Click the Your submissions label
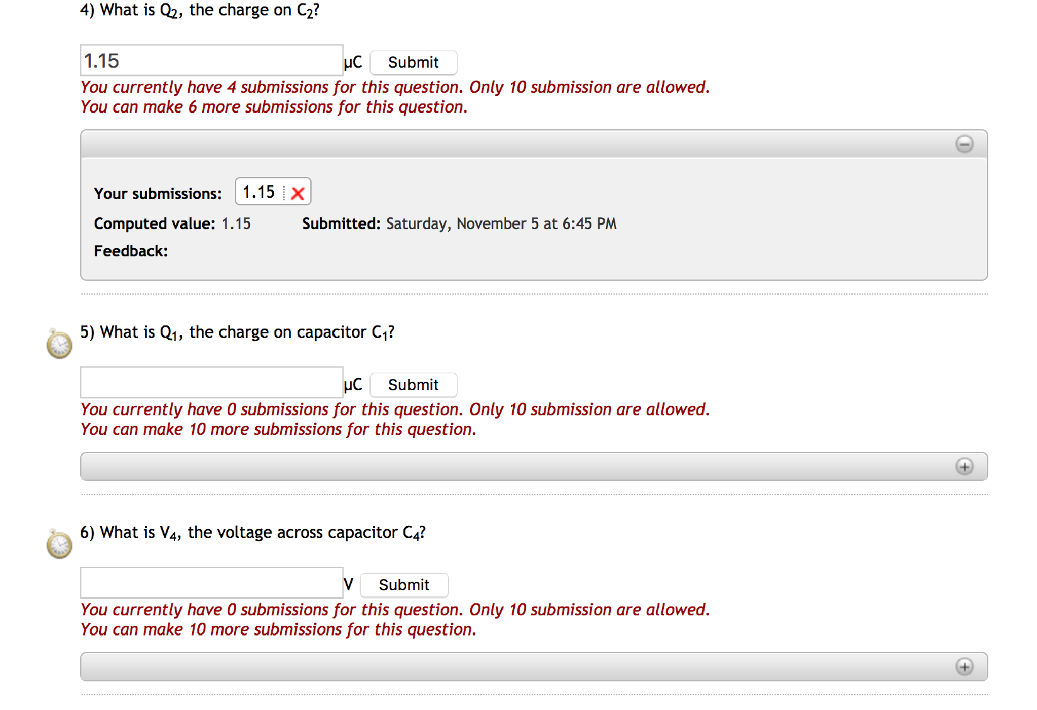The height and width of the screenshot is (710, 1037). pos(158,193)
